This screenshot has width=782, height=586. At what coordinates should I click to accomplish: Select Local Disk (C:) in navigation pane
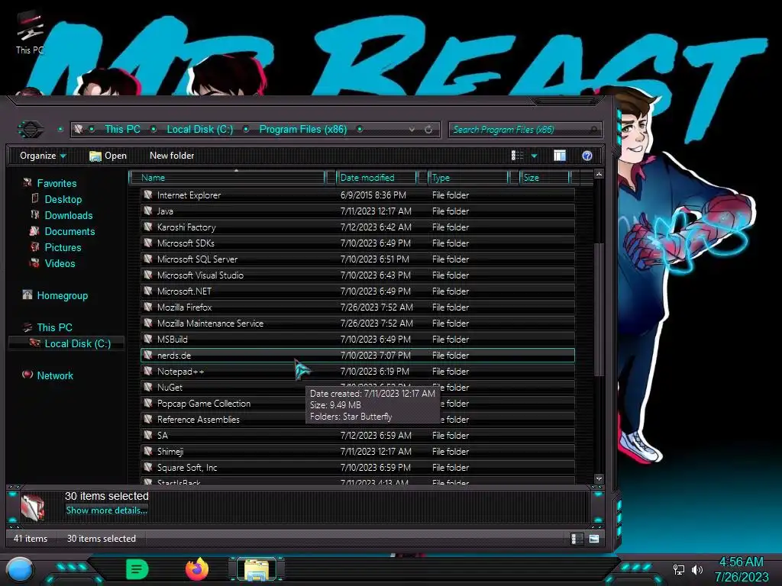[x=77, y=343]
